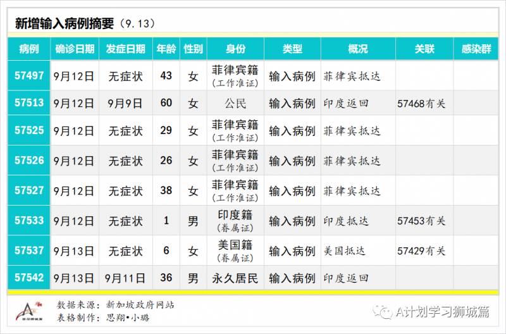Click age 43 in row 57497
The image size is (506, 334).
point(166,75)
